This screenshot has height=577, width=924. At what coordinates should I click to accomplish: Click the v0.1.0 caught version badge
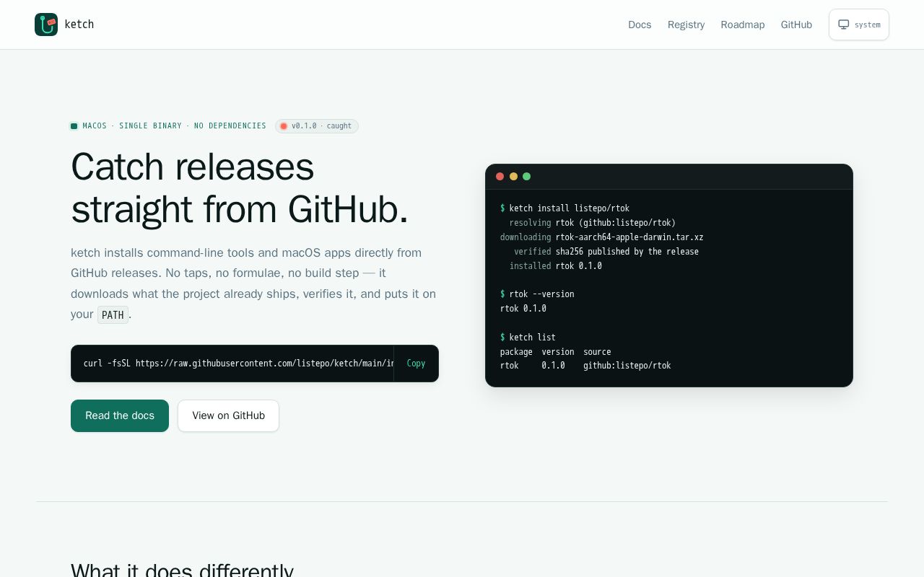pos(317,126)
